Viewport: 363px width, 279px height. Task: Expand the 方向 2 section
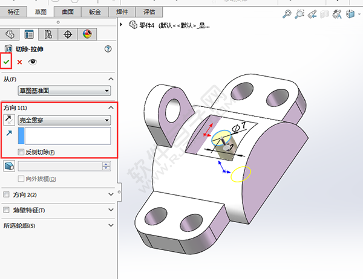[111, 194]
